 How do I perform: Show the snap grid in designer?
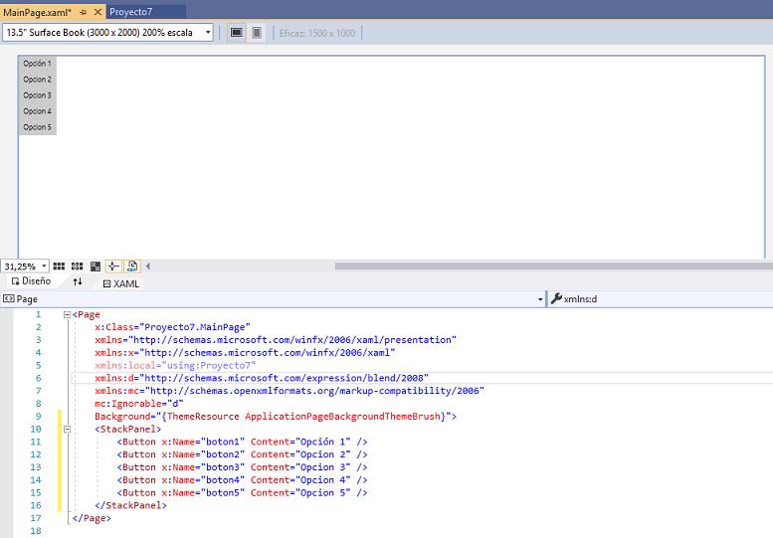[x=59, y=267]
